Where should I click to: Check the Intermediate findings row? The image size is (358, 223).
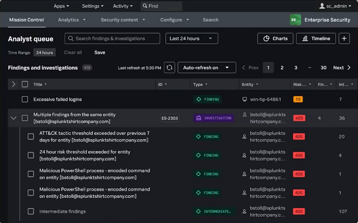pos(31,211)
